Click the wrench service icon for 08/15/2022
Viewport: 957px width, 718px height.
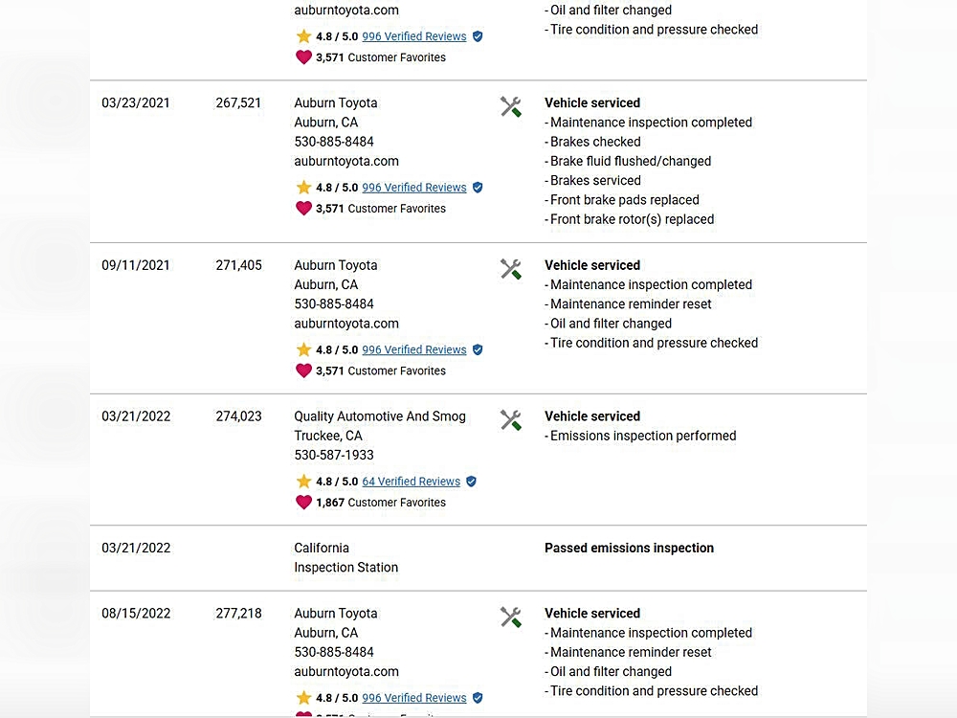coord(511,617)
